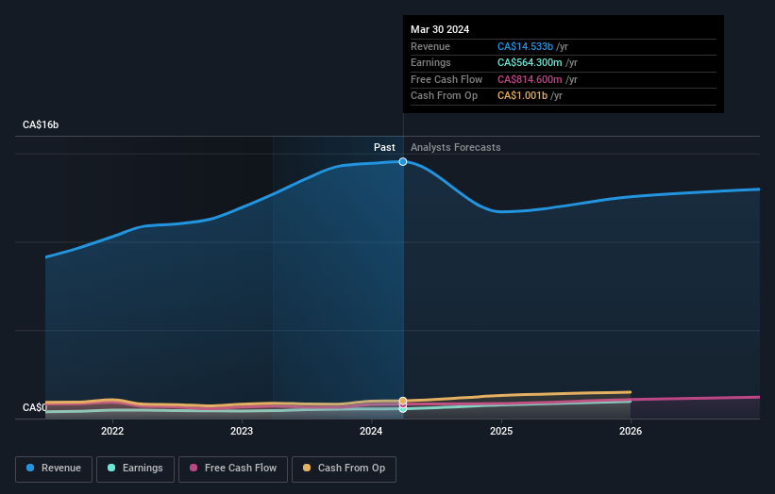
Task: Click the CA$564.300m earnings value in tooltip
Action: pos(530,62)
